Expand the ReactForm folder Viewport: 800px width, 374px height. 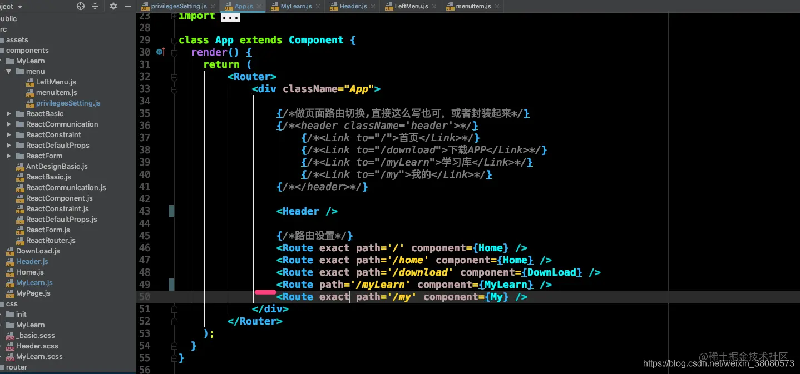pyautogui.click(x=9, y=156)
